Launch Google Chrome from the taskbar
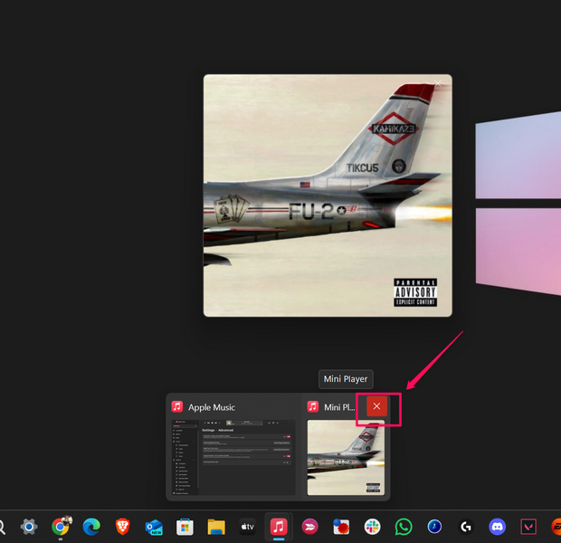This screenshot has width=561, height=543. [x=62, y=526]
